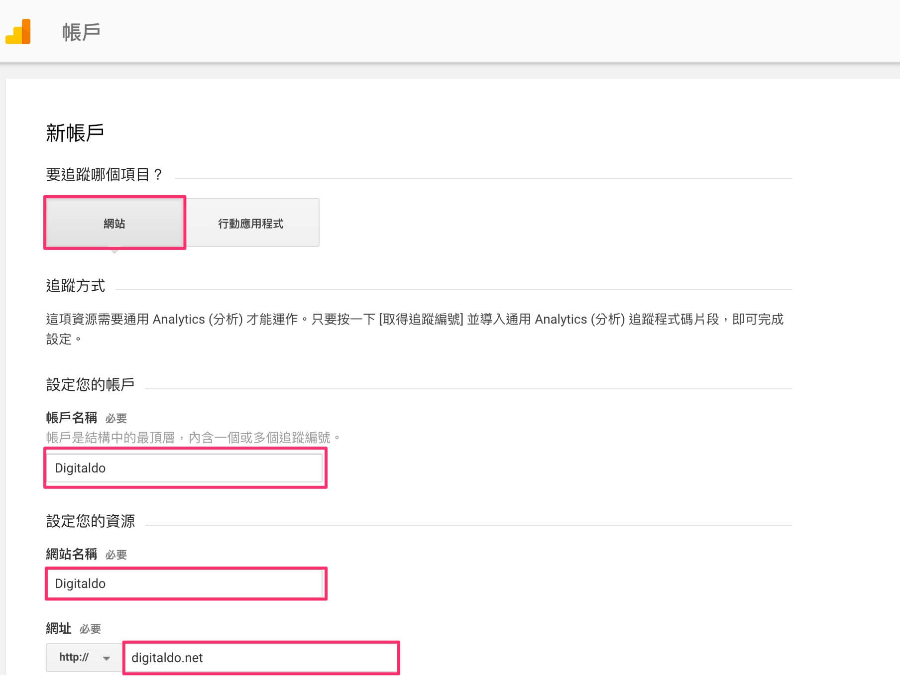
Task: Click the 設定您的帳戶 section heading
Action: (x=90, y=384)
